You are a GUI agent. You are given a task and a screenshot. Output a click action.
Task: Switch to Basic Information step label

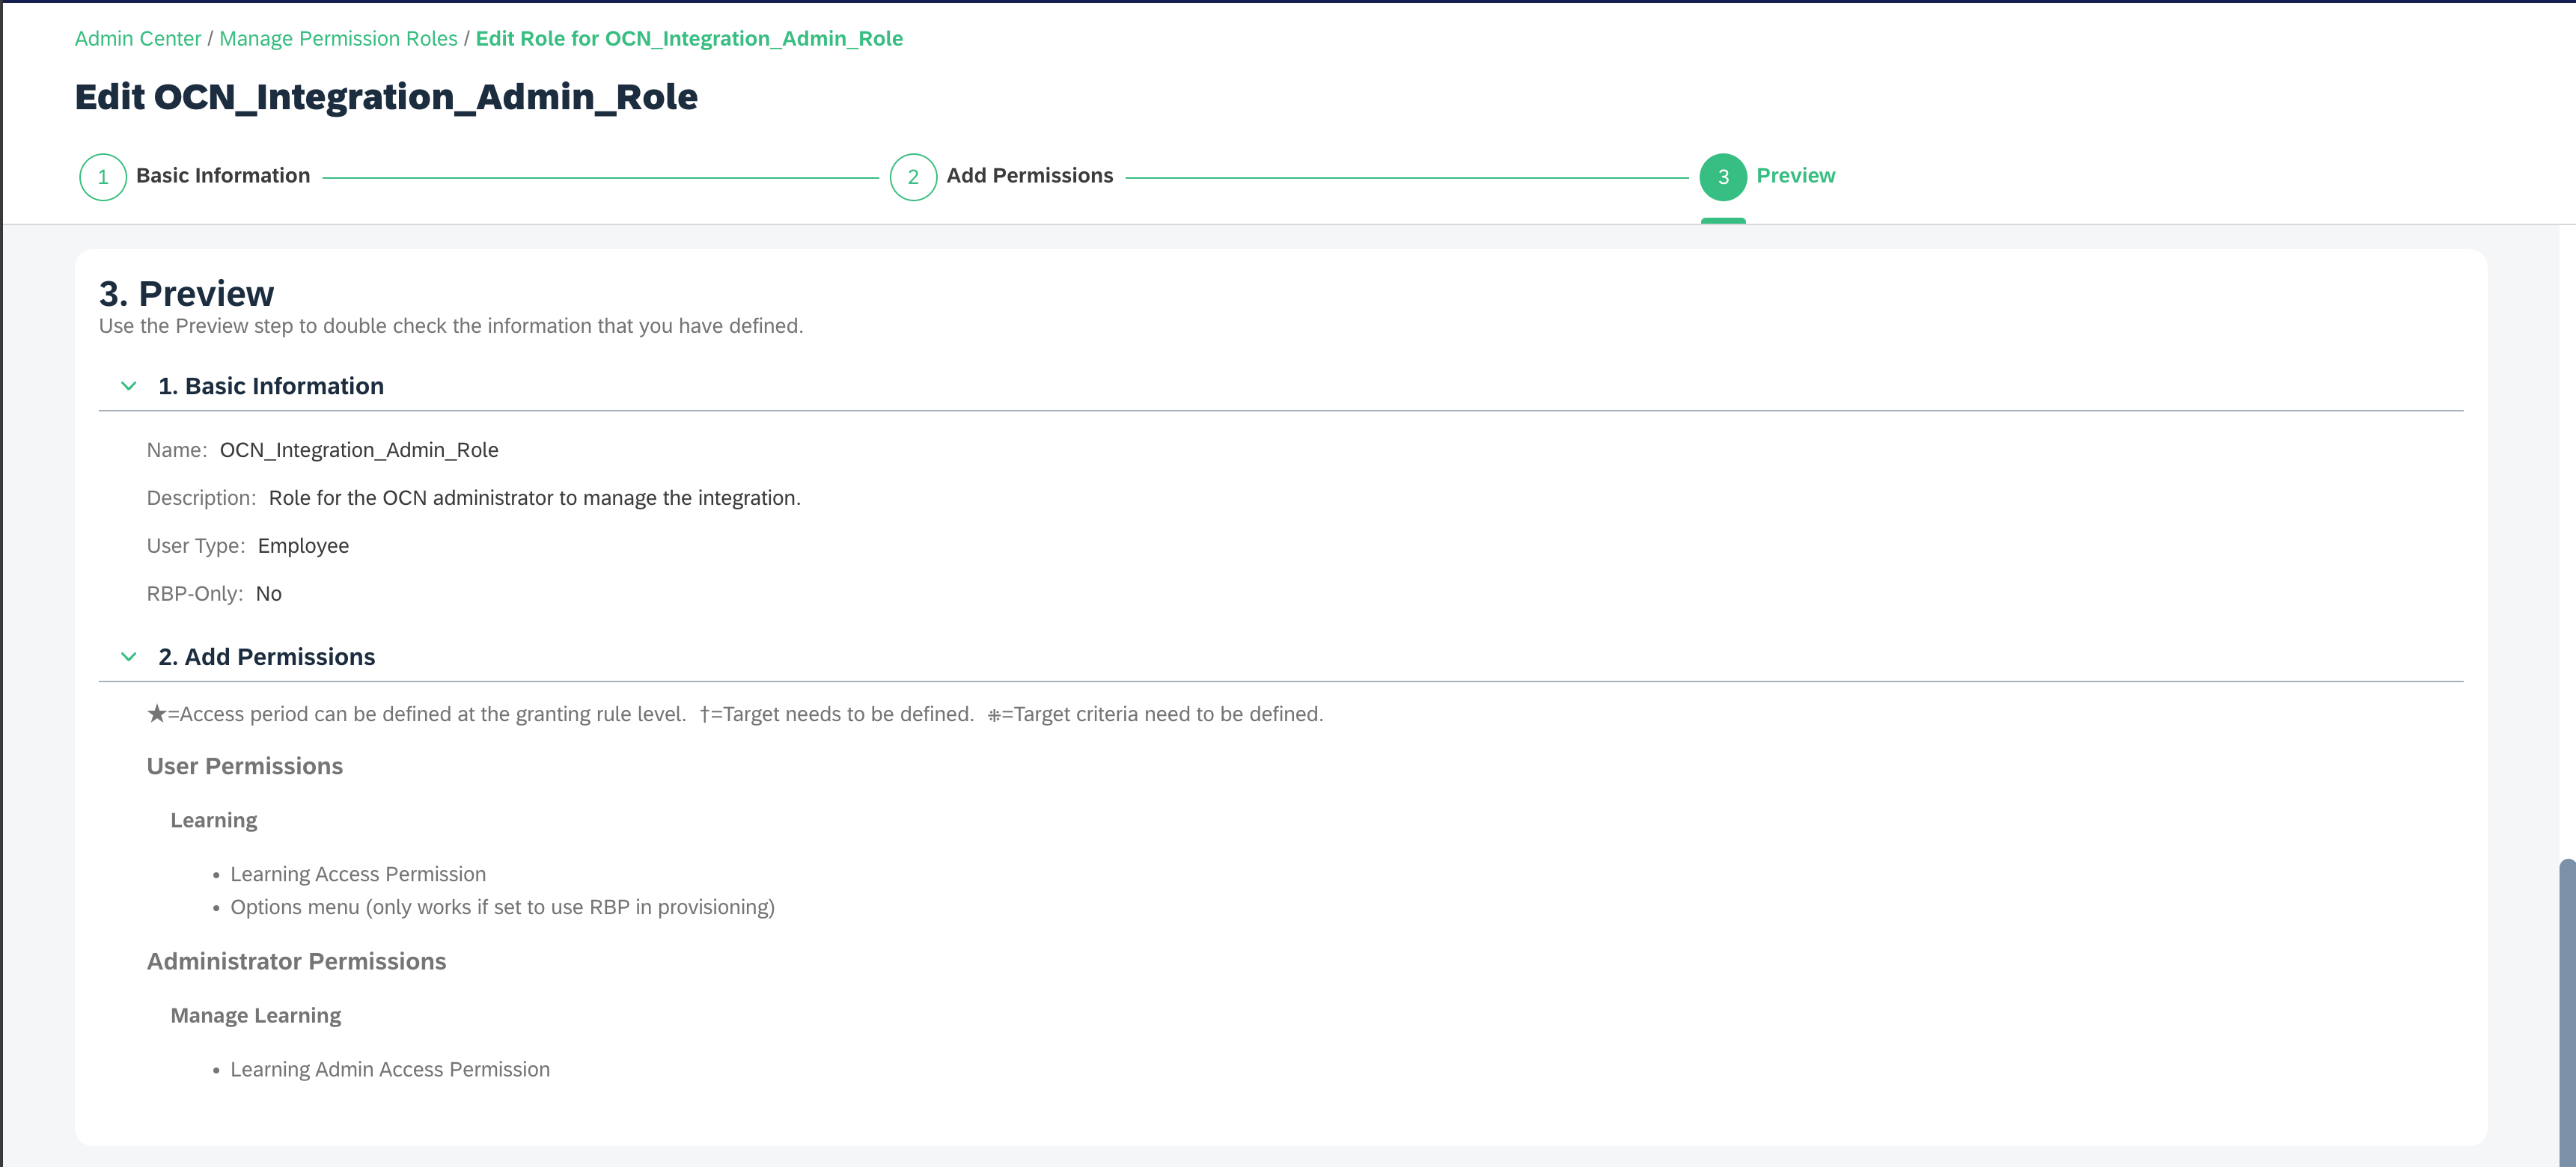pyautogui.click(x=223, y=175)
